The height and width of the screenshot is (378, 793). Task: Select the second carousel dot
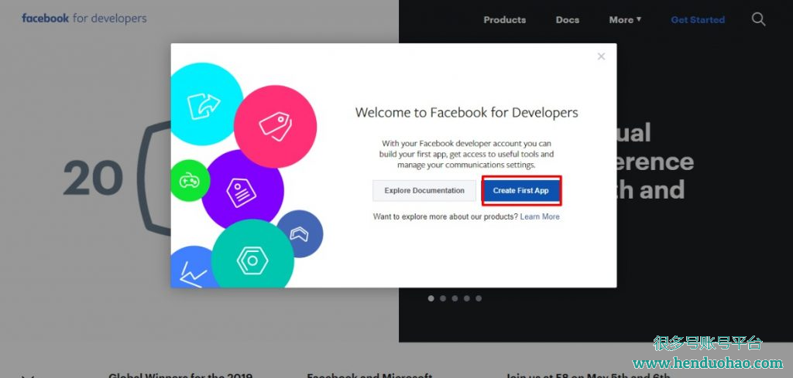click(x=443, y=298)
